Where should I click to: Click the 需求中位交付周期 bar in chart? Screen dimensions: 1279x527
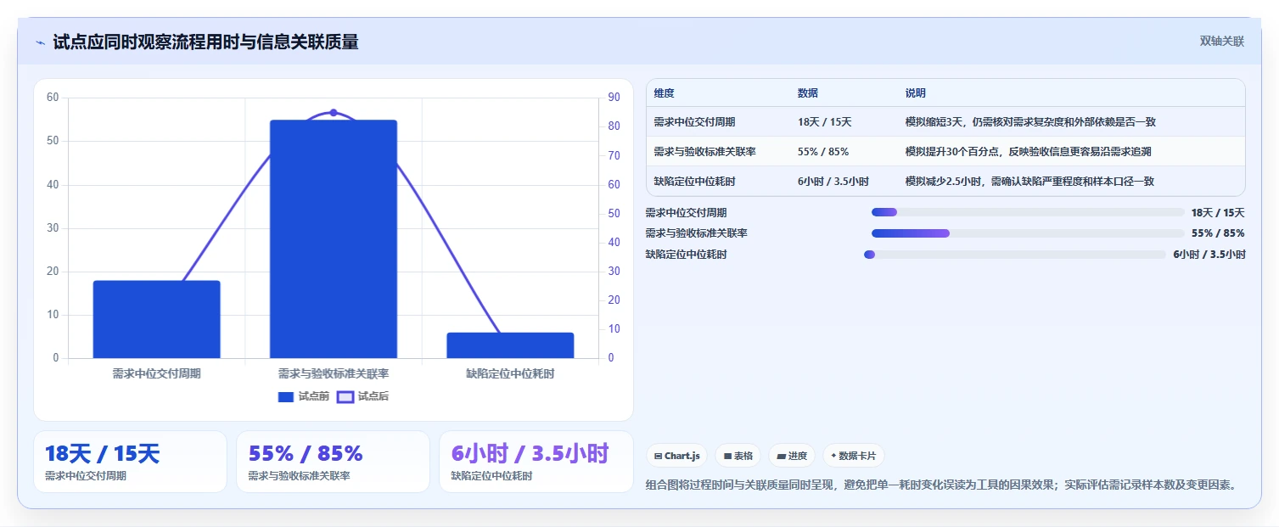click(x=157, y=319)
